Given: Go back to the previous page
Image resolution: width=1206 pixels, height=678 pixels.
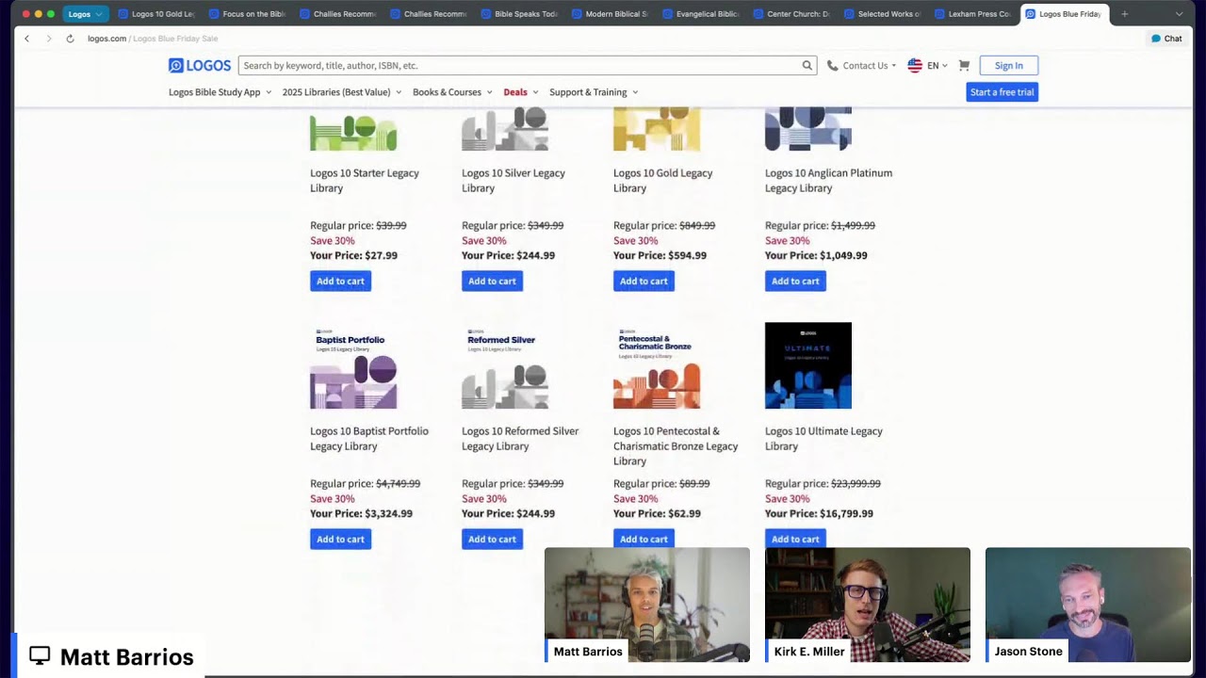Looking at the screenshot, I should [26, 39].
